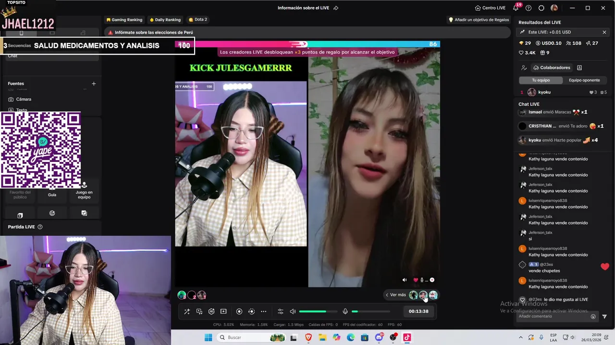Add a new source with plus icon
The width and height of the screenshot is (615, 345).
[x=94, y=83]
